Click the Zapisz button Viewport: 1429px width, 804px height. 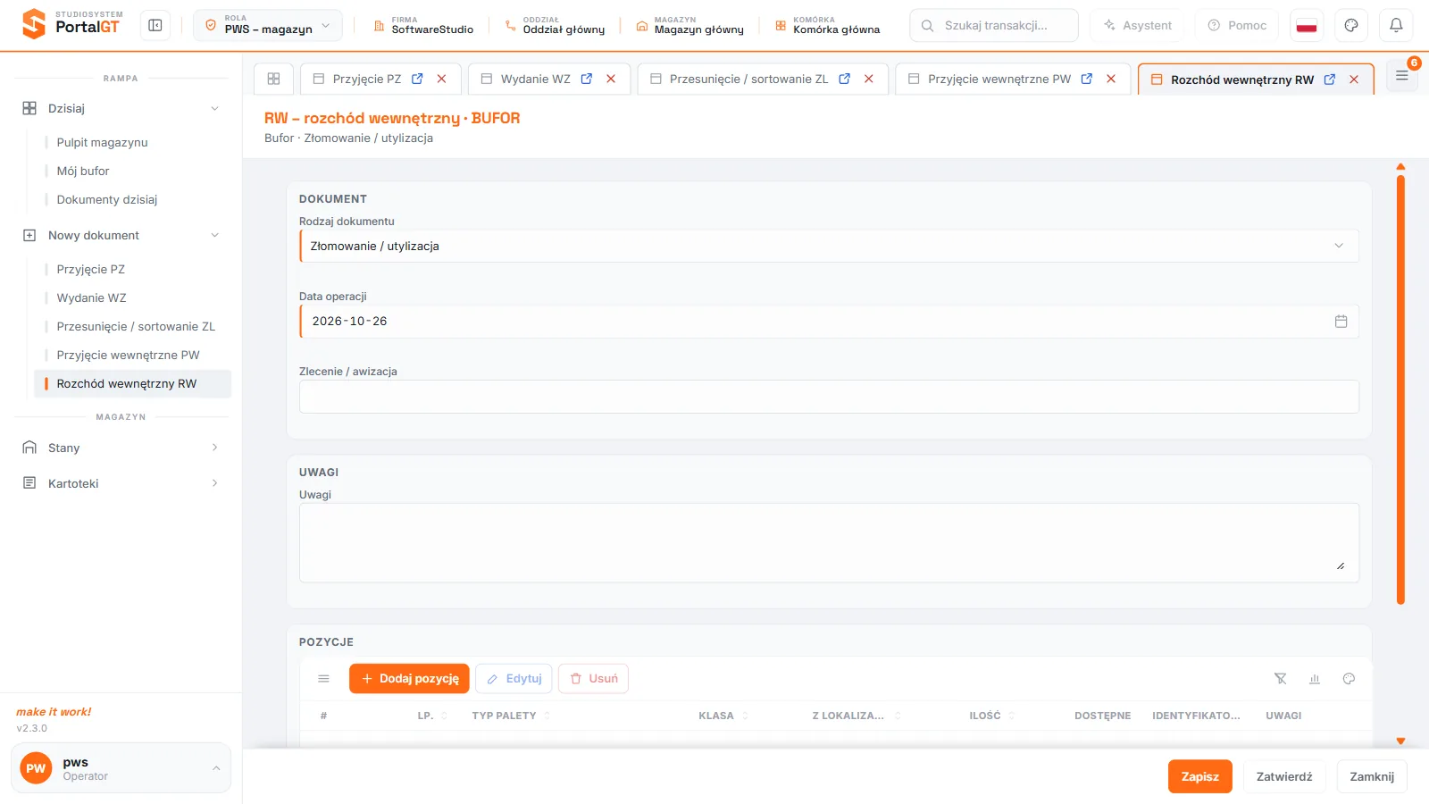(1199, 776)
